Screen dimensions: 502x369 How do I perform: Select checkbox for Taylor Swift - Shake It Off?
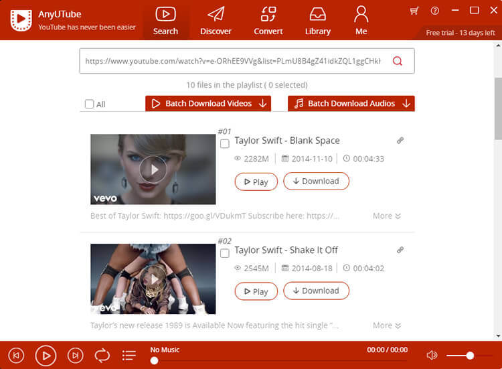pyautogui.click(x=225, y=253)
